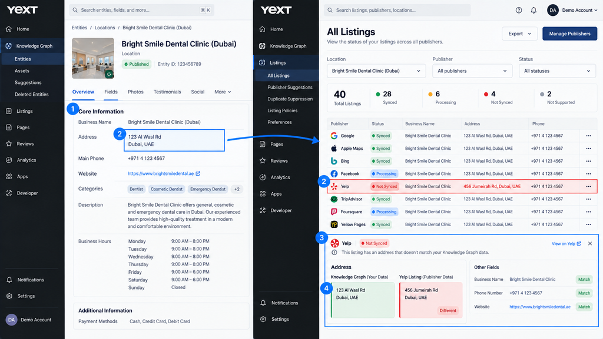Open Reviews in Listings window sidebar

click(x=274, y=160)
